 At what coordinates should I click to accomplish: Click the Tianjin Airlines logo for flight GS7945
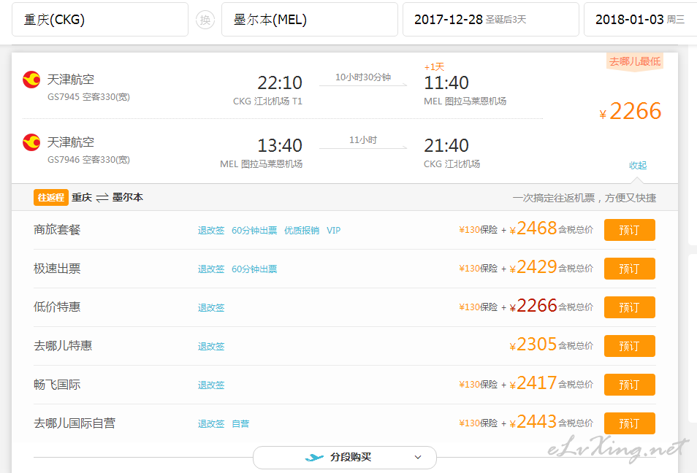31,80
